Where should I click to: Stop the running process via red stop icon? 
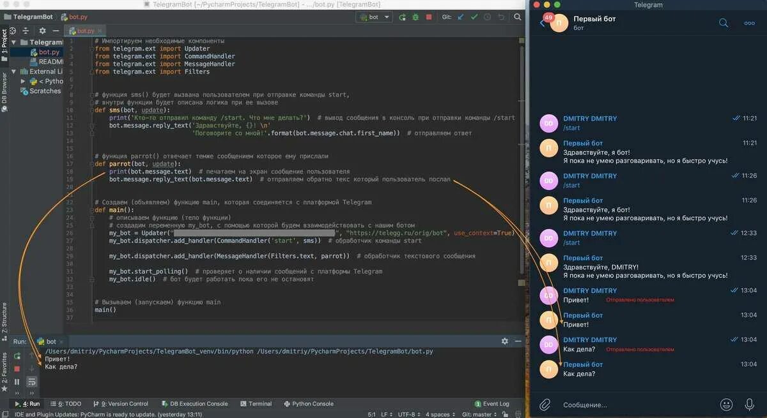[x=430, y=17]
